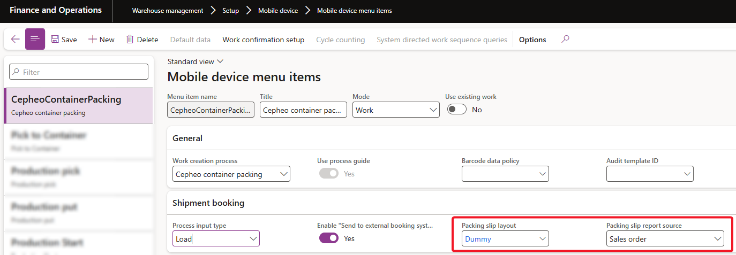This screenshot has height=255, width=736.
Task: Click the New plus icon
Action: 93,40
